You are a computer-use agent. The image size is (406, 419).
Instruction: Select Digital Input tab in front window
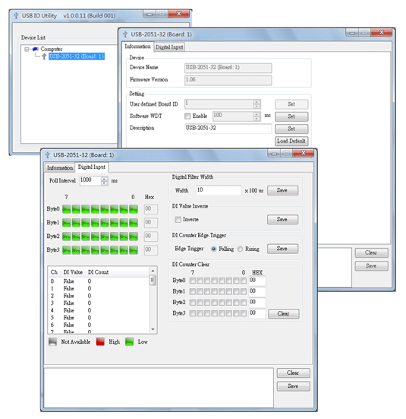(92, 167)
